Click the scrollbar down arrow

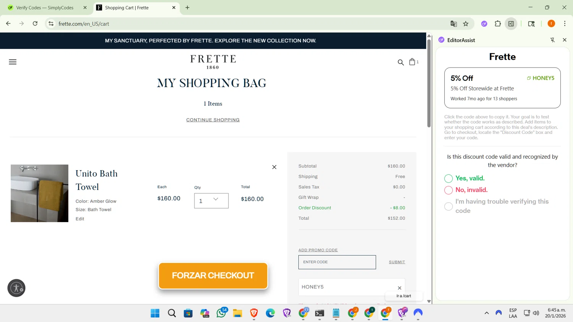tap(429, 301)
